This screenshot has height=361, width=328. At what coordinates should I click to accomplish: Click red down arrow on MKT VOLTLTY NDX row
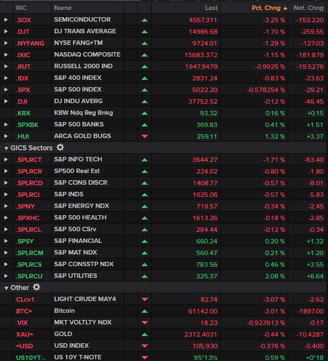coord(144,323)
